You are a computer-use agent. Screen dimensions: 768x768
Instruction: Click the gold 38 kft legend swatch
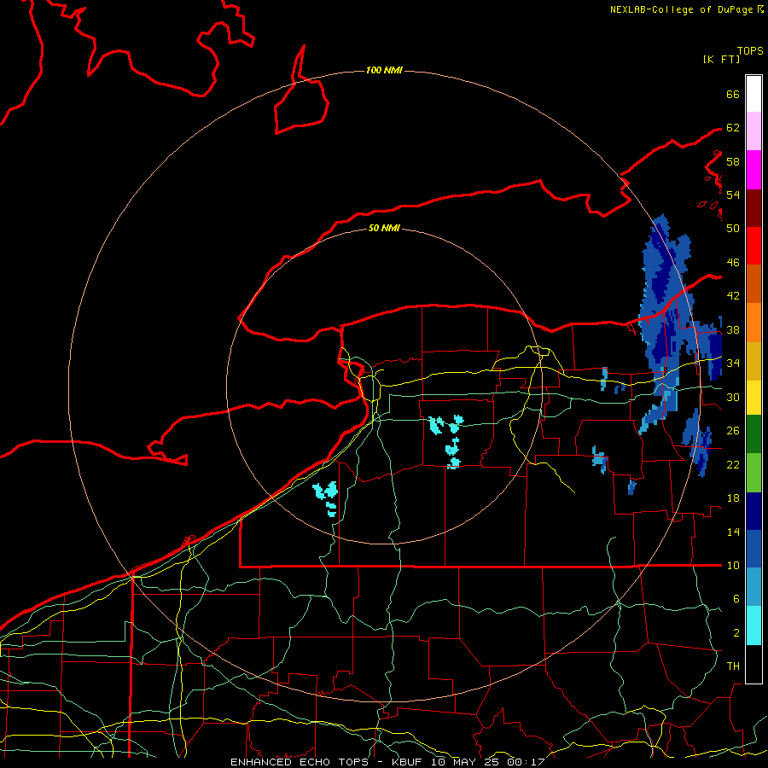coord(753,361)
